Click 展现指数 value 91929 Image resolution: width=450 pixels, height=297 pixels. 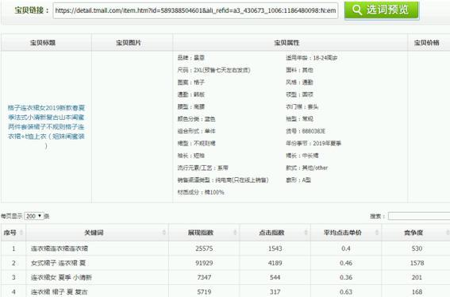pyautogui.click(x=204, y=263)
